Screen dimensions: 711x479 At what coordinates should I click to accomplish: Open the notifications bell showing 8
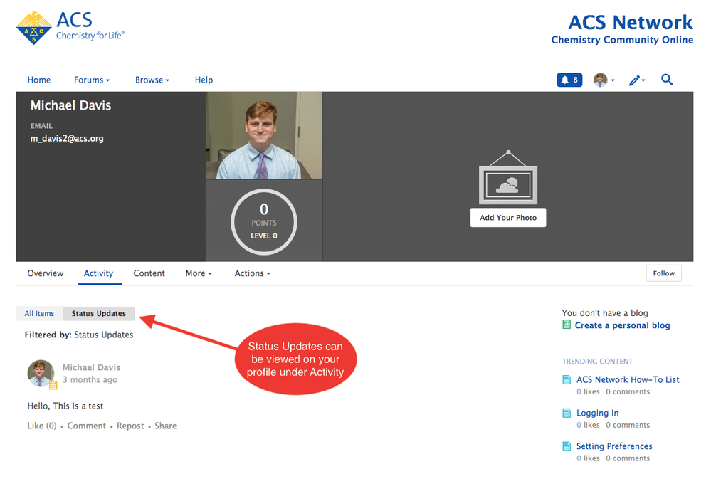[x=569, y=80]
